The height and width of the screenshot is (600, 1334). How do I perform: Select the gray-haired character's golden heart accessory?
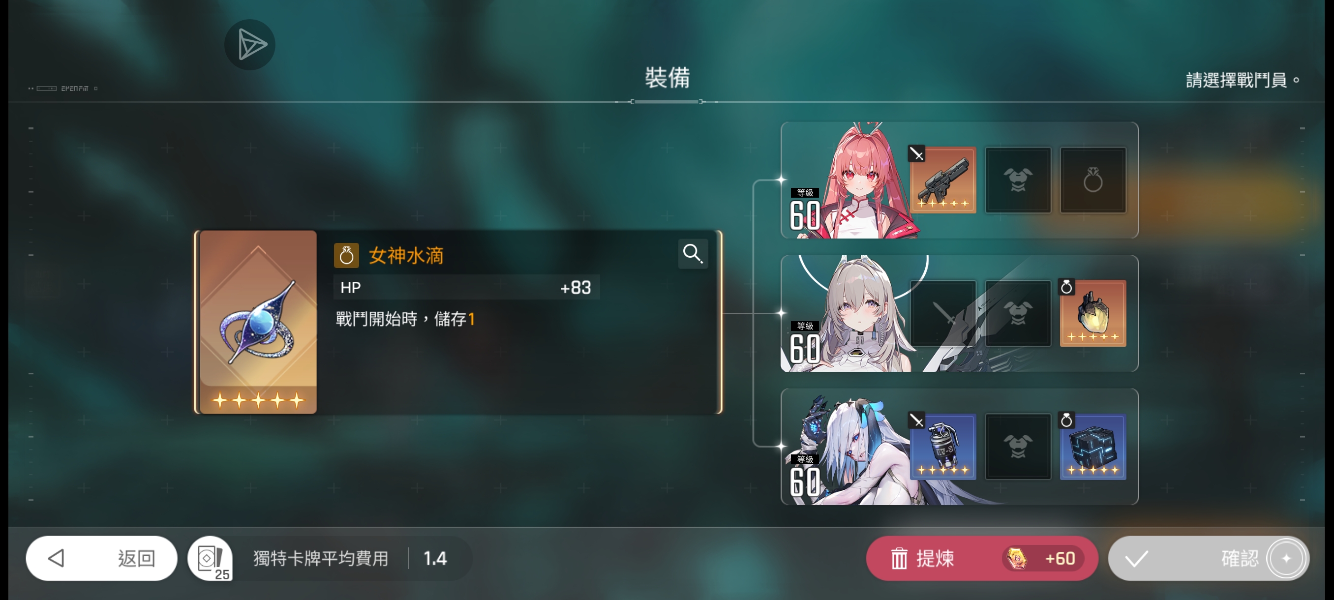click(1092, 313)
